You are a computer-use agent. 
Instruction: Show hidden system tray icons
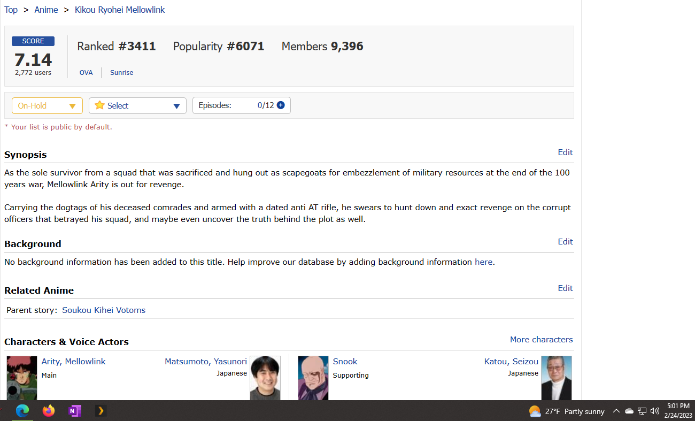coord(616,411)
